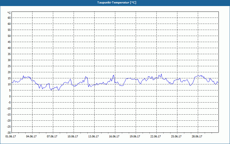
Task: Click the 13.06.17 date label
Action: (93, 137)
